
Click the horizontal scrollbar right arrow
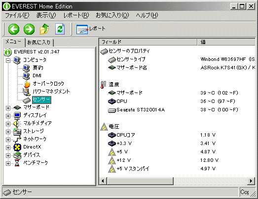[251, 181]
